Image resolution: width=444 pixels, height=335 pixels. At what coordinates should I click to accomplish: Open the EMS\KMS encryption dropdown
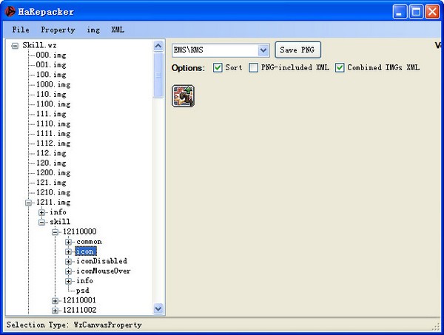[x=263, y=50]
